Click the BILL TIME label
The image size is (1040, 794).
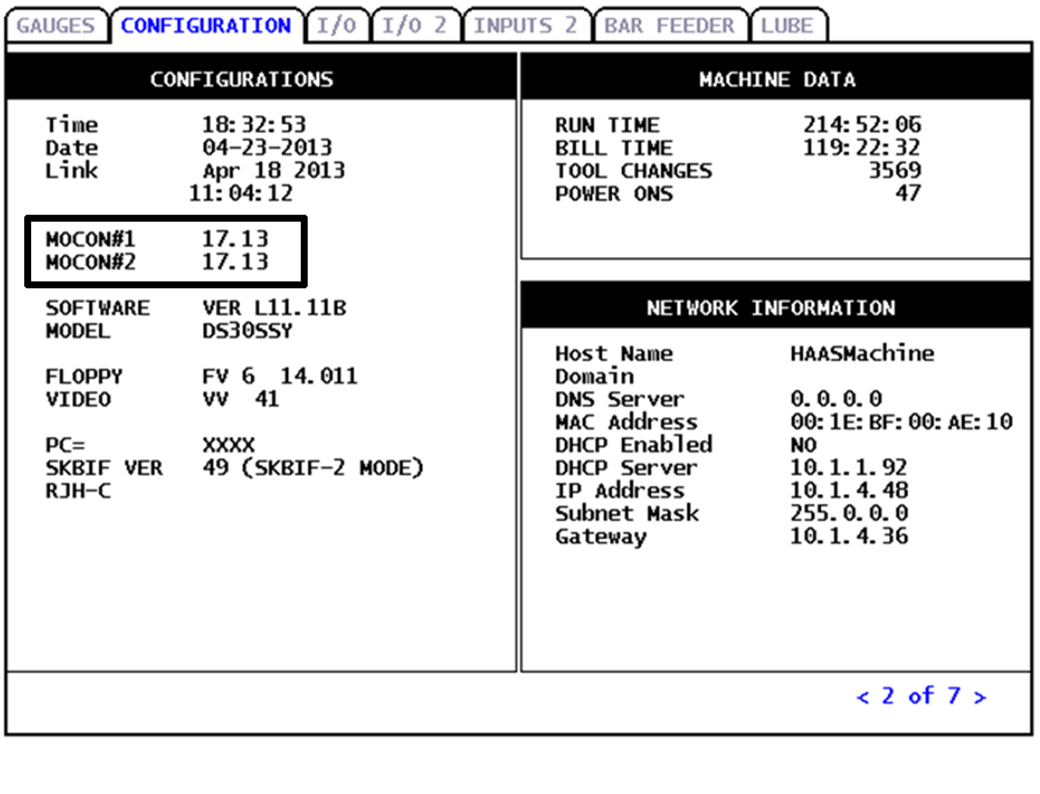point(614,148)
